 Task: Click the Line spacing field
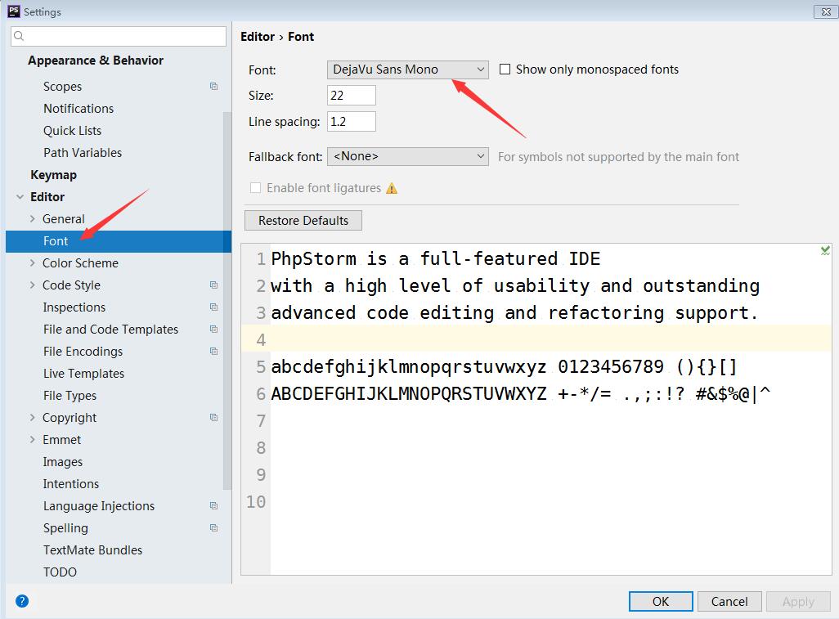pos(352,122)
